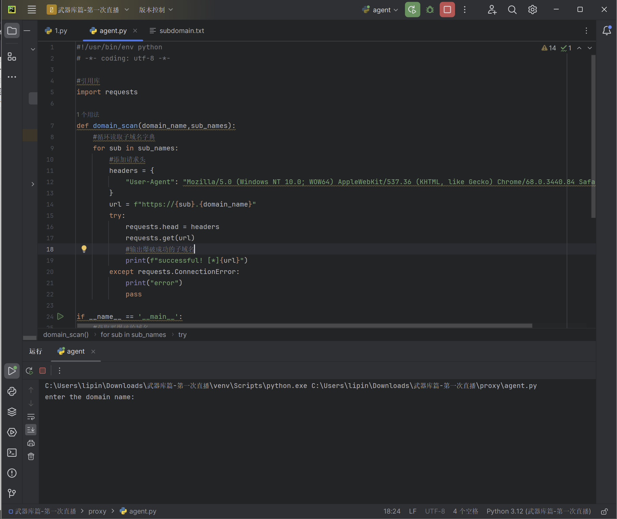Open the Structure tool window
This screenshot has width=617, height=519.
(12, 56)
